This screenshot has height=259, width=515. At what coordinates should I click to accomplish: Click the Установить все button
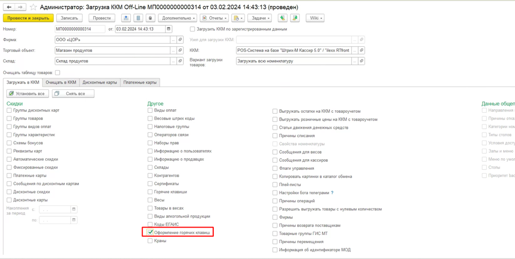click(x=27, y=94)
